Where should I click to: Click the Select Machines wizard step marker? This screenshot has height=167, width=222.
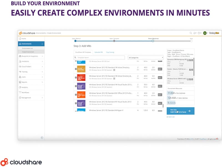(x=153, y=41)
